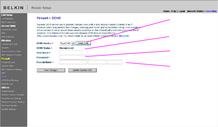Select Restore Factory Defaults
The height and width of the screenshot is (127, 218).
[x=13, y=95]
